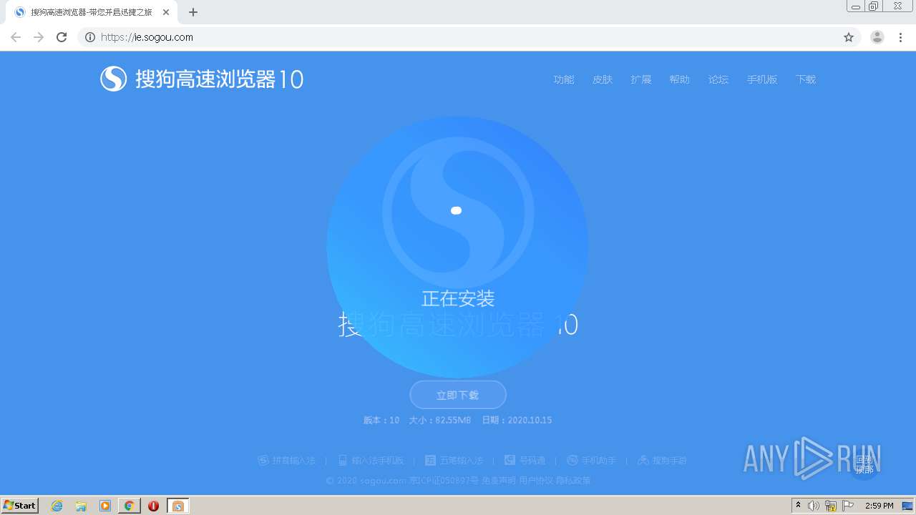Show hidden system tray icons
Viewport: 916px width, 515px height.
798,506
